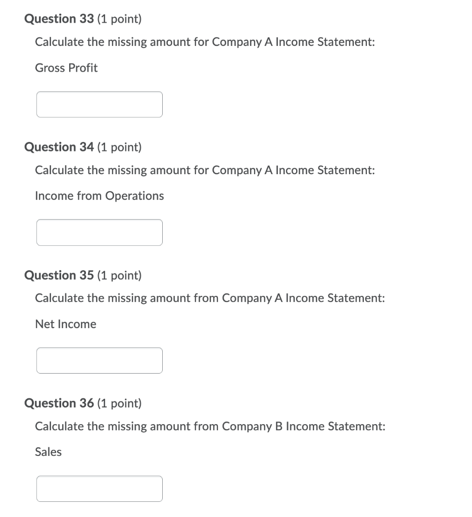472x517 pixels.
Task: Click the Net Income label
Action: [65, 324]
